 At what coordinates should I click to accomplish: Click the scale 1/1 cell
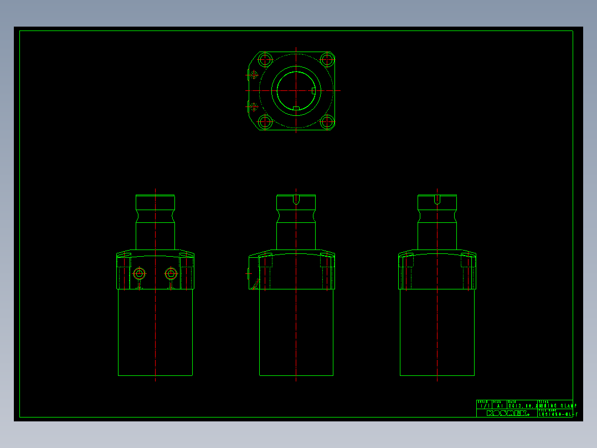(484, 405)
